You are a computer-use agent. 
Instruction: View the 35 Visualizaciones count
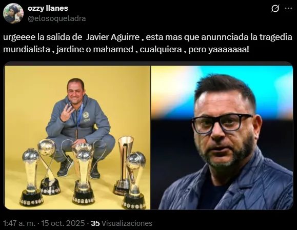[122, 223]
